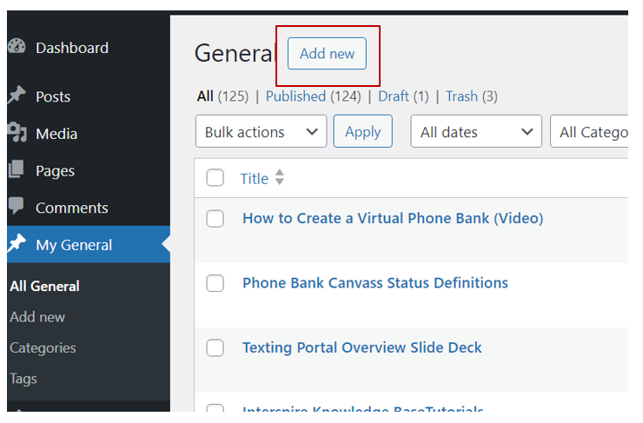Click the My General pin icon
Viewport: 643px width, 423px height.
(x=17, y=243)
